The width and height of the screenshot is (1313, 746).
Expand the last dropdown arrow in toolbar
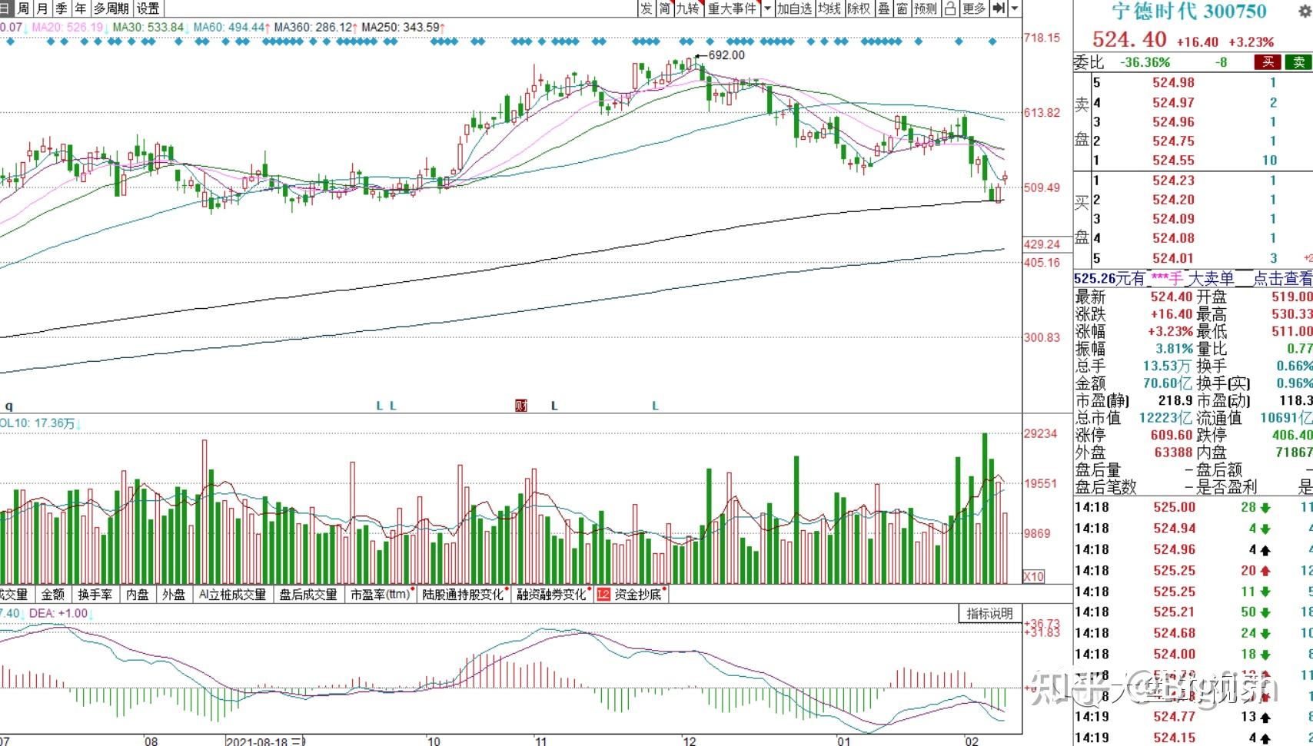[1015, 8]
